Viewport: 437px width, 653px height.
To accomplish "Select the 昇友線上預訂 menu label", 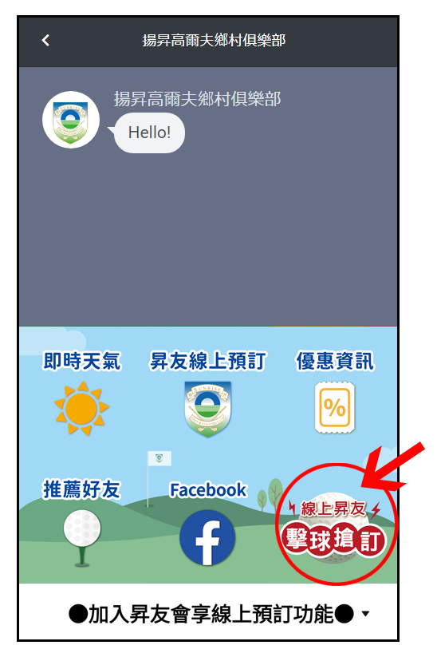I will click(x=207, y=361).
